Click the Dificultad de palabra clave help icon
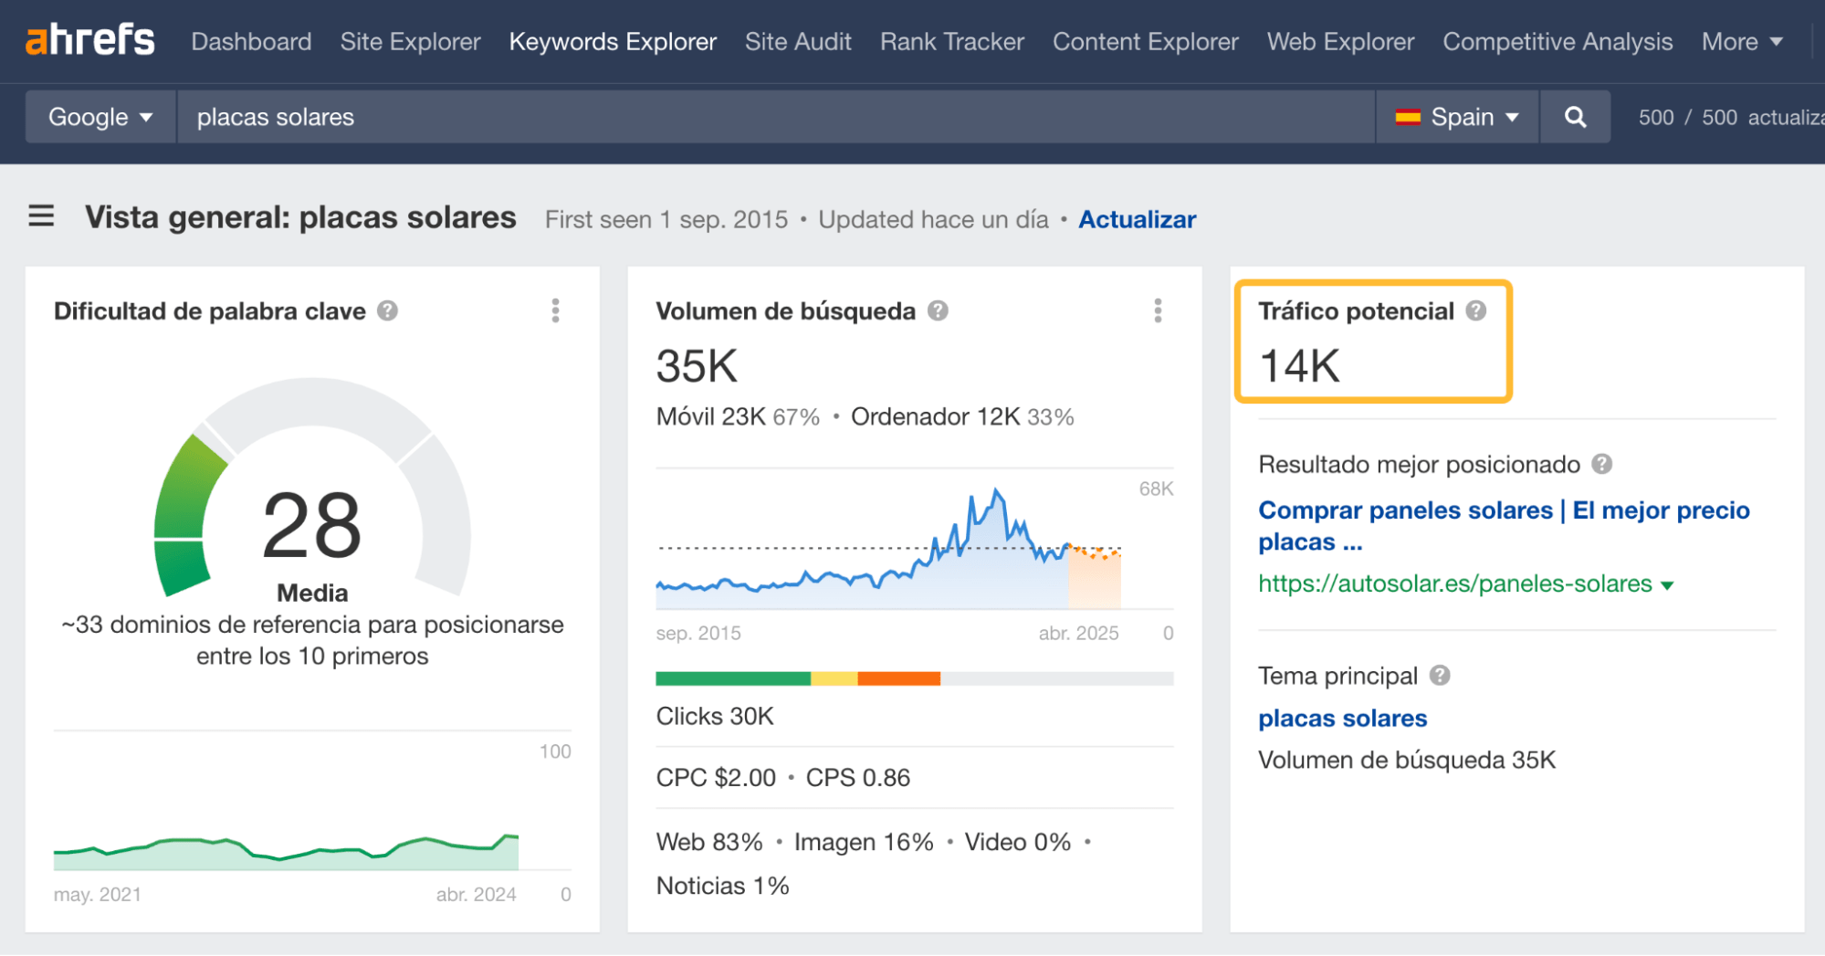 [x=387, y=310]
